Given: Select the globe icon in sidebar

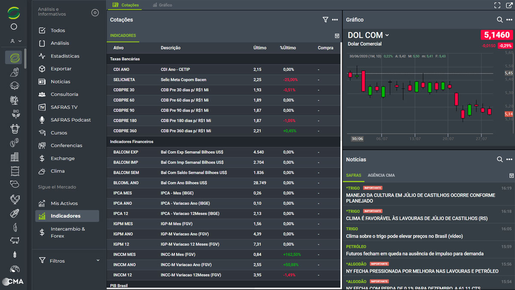Looking at the screenshot, I should pos(15,269).
